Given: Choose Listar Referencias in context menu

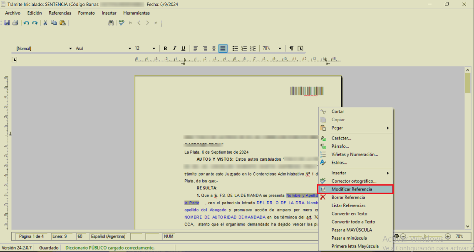Looking at the screenshot, I should [x=355, y=206].
